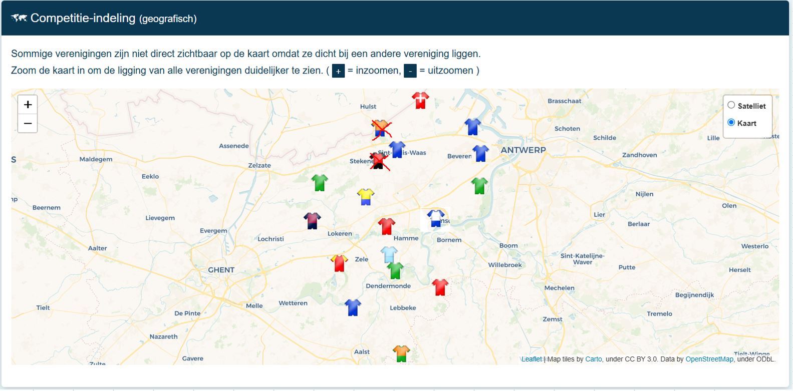793x391 pixels.
Task: Select the light blue jersey near Zele
Action: pyautogui.click(x=389, y=254)
